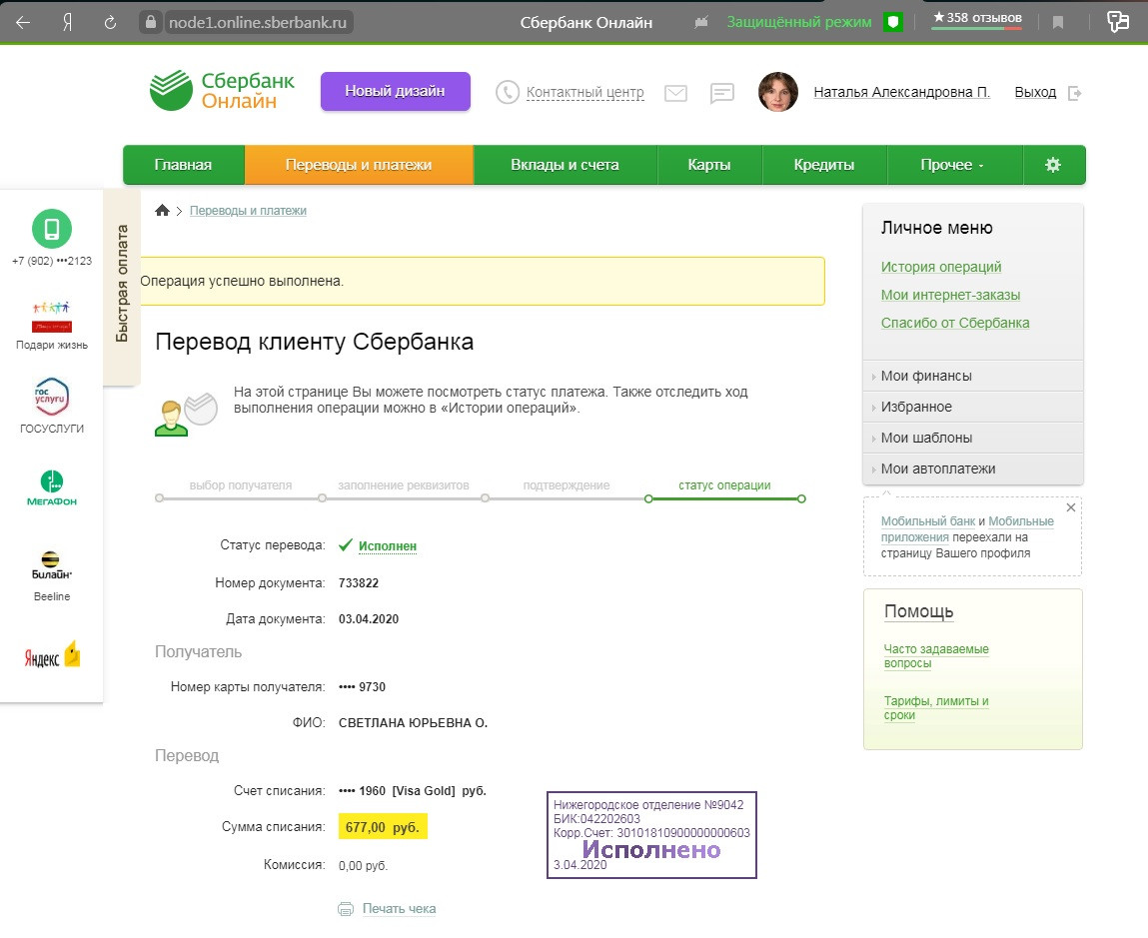This screenshot has height=938, width=1148.
Task: Open the Переводы и платежи tab
Action: click(359, 165)
